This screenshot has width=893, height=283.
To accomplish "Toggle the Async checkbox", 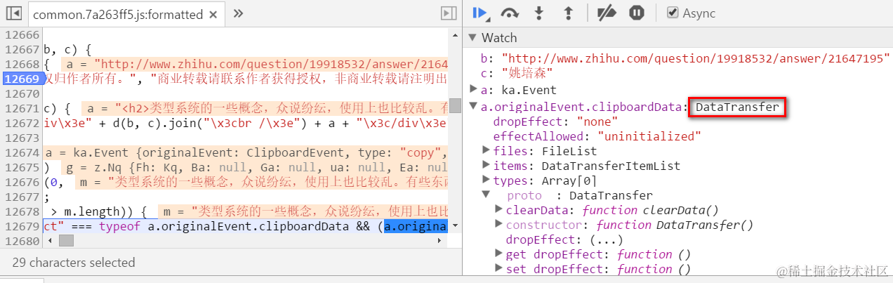I will tap(673, 13).
